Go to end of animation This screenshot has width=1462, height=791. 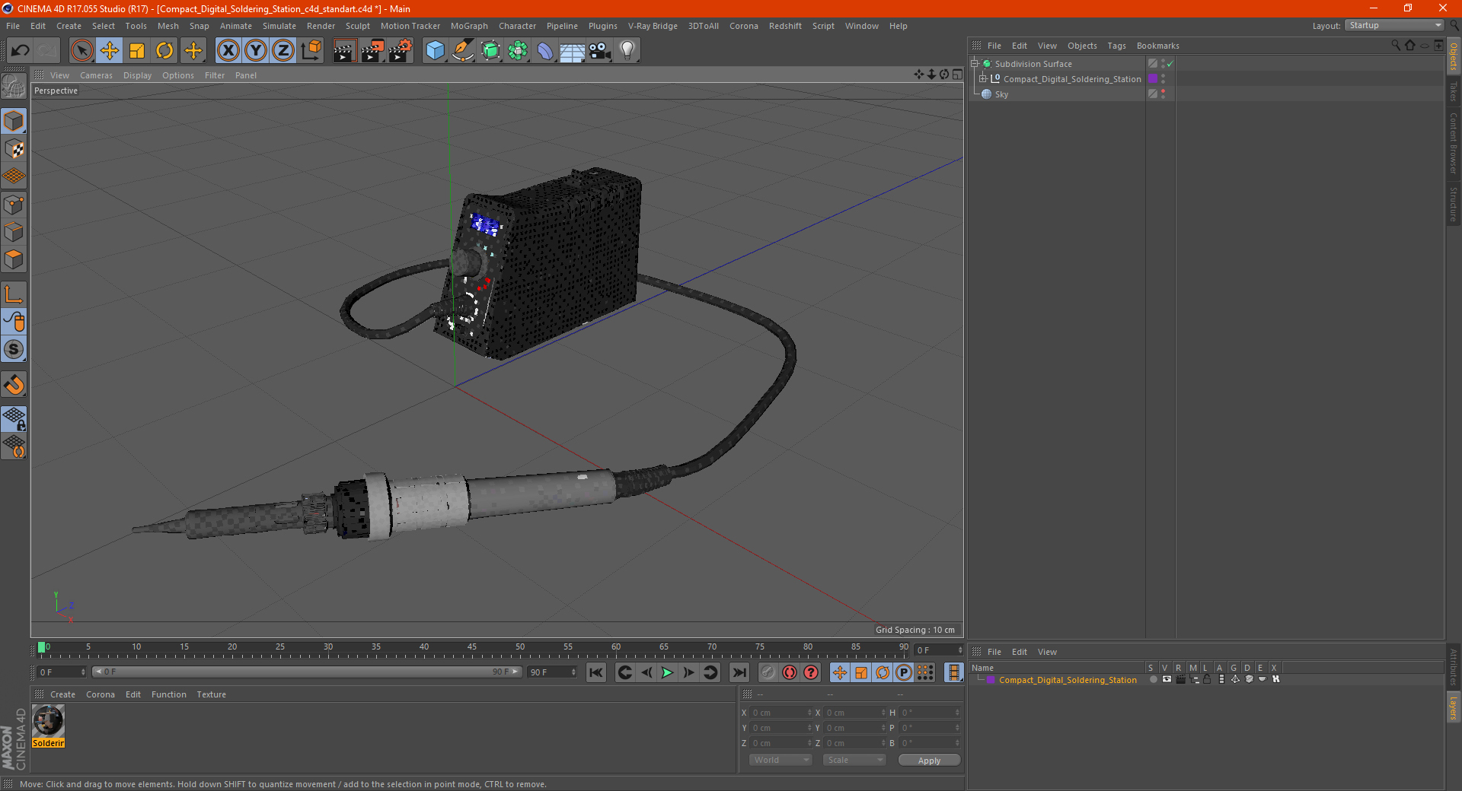[x=739, y=672]
